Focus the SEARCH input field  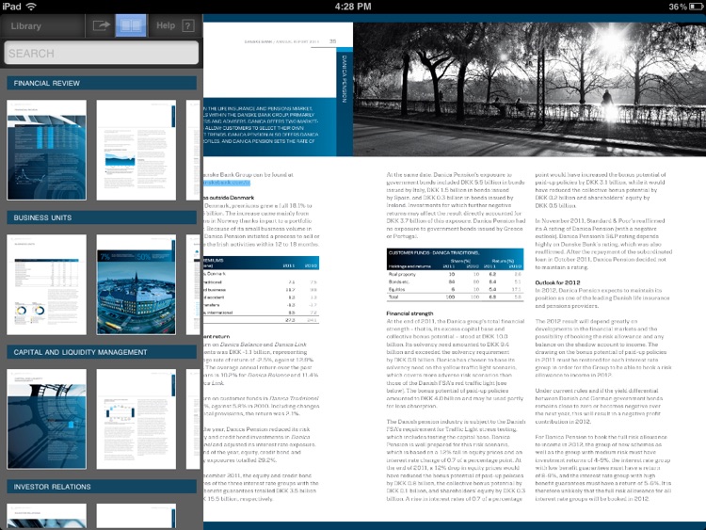coord(102,53)
